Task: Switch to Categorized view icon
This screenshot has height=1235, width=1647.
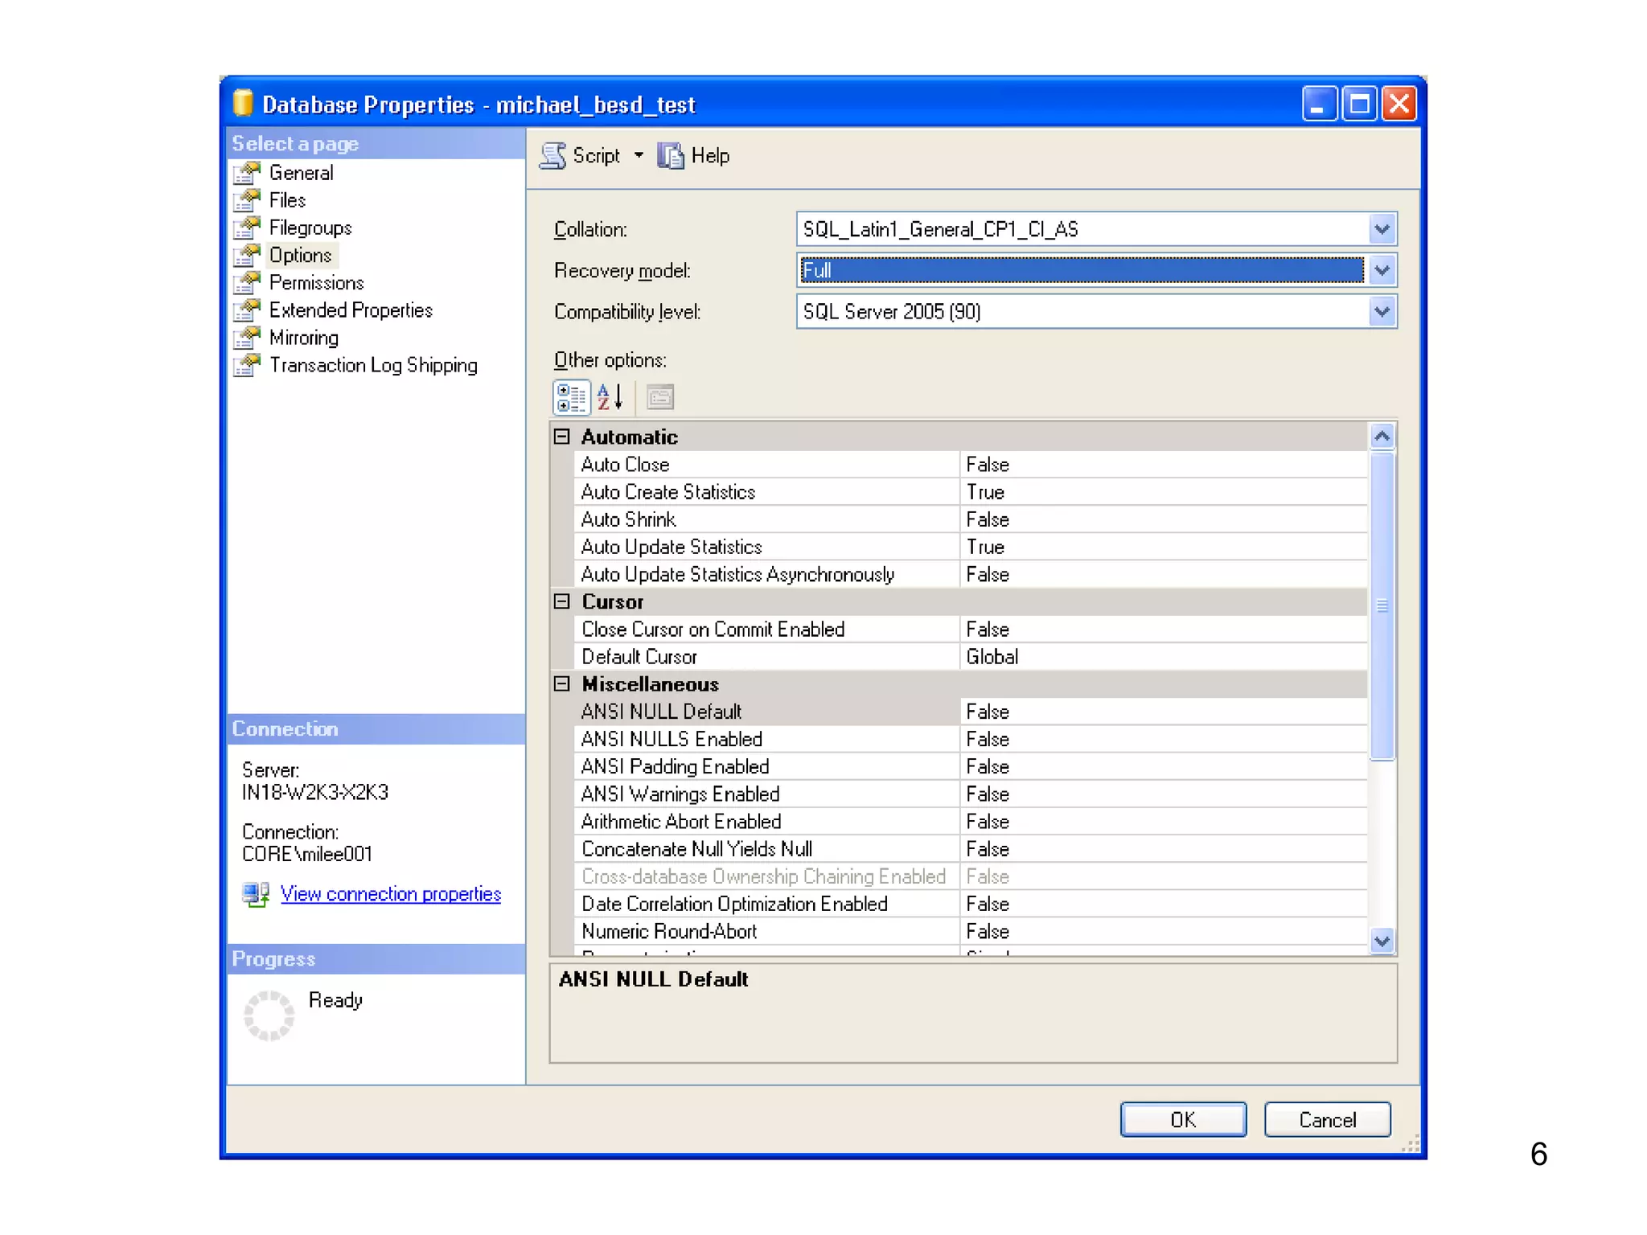Action: click(x=572, y=397)
